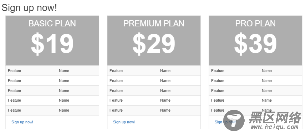Click the Pro Plan "Sign up now!" link

[225, 122]
